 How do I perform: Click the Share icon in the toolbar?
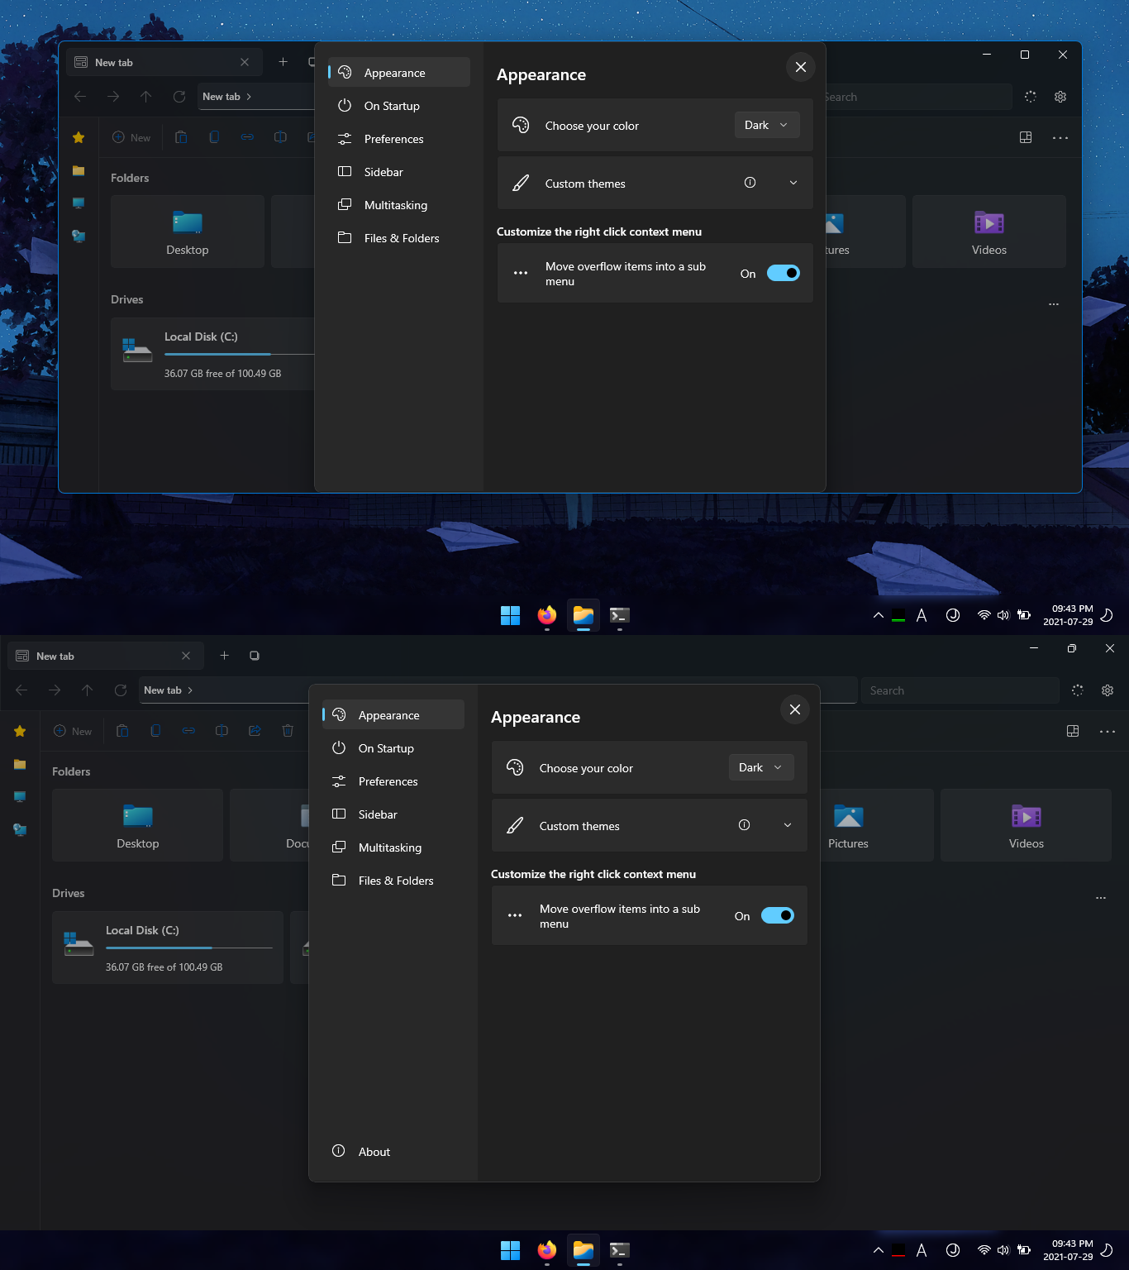[255, 731]
